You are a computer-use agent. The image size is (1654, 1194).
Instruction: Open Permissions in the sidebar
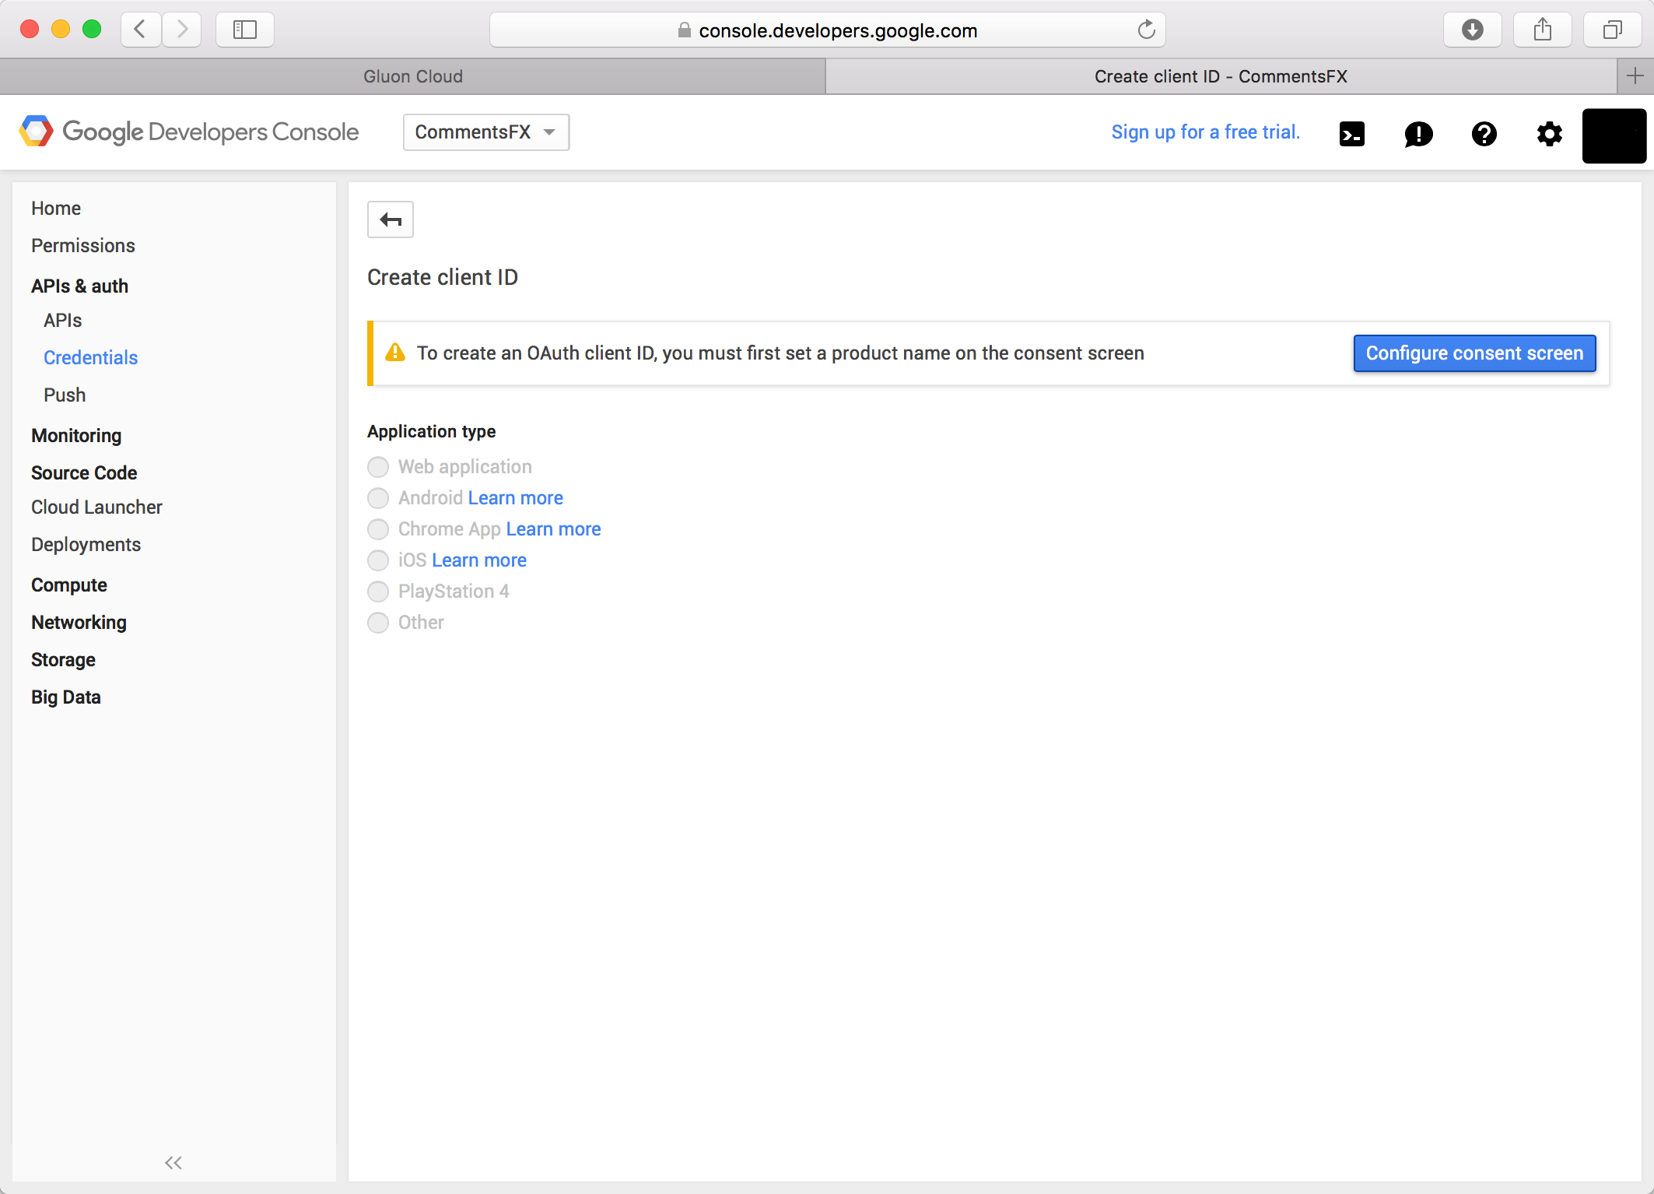point(83,245)
